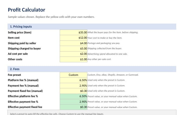Select the Shipping paid by seller $4.00 cell
This screenshot has width=184, height=115.
[x=74, y=43]
